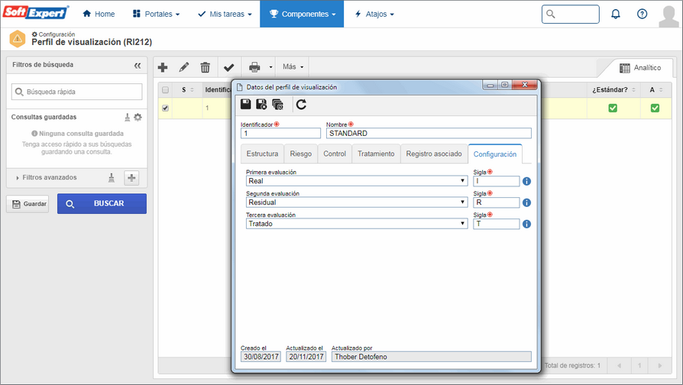Image resolution: width=683 pixels, height=385 pixels.
Task: Click the Creado el date field
Action: click(x=261, y=357)
